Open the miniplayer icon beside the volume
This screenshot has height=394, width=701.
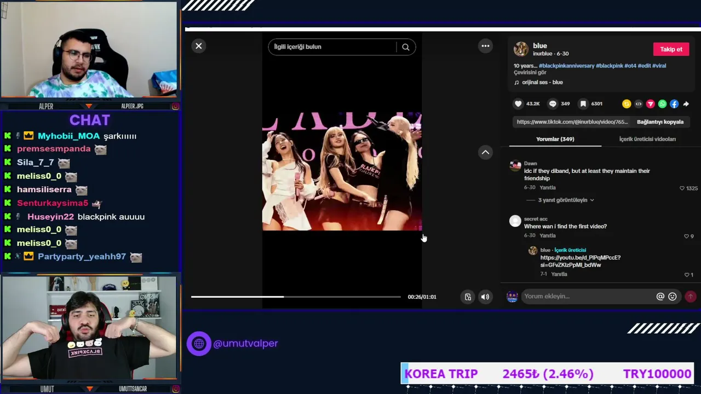point(468,297)
